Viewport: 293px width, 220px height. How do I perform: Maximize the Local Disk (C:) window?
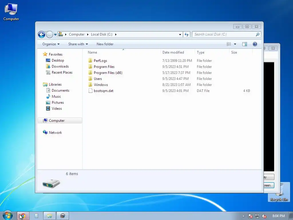(247, 27)
